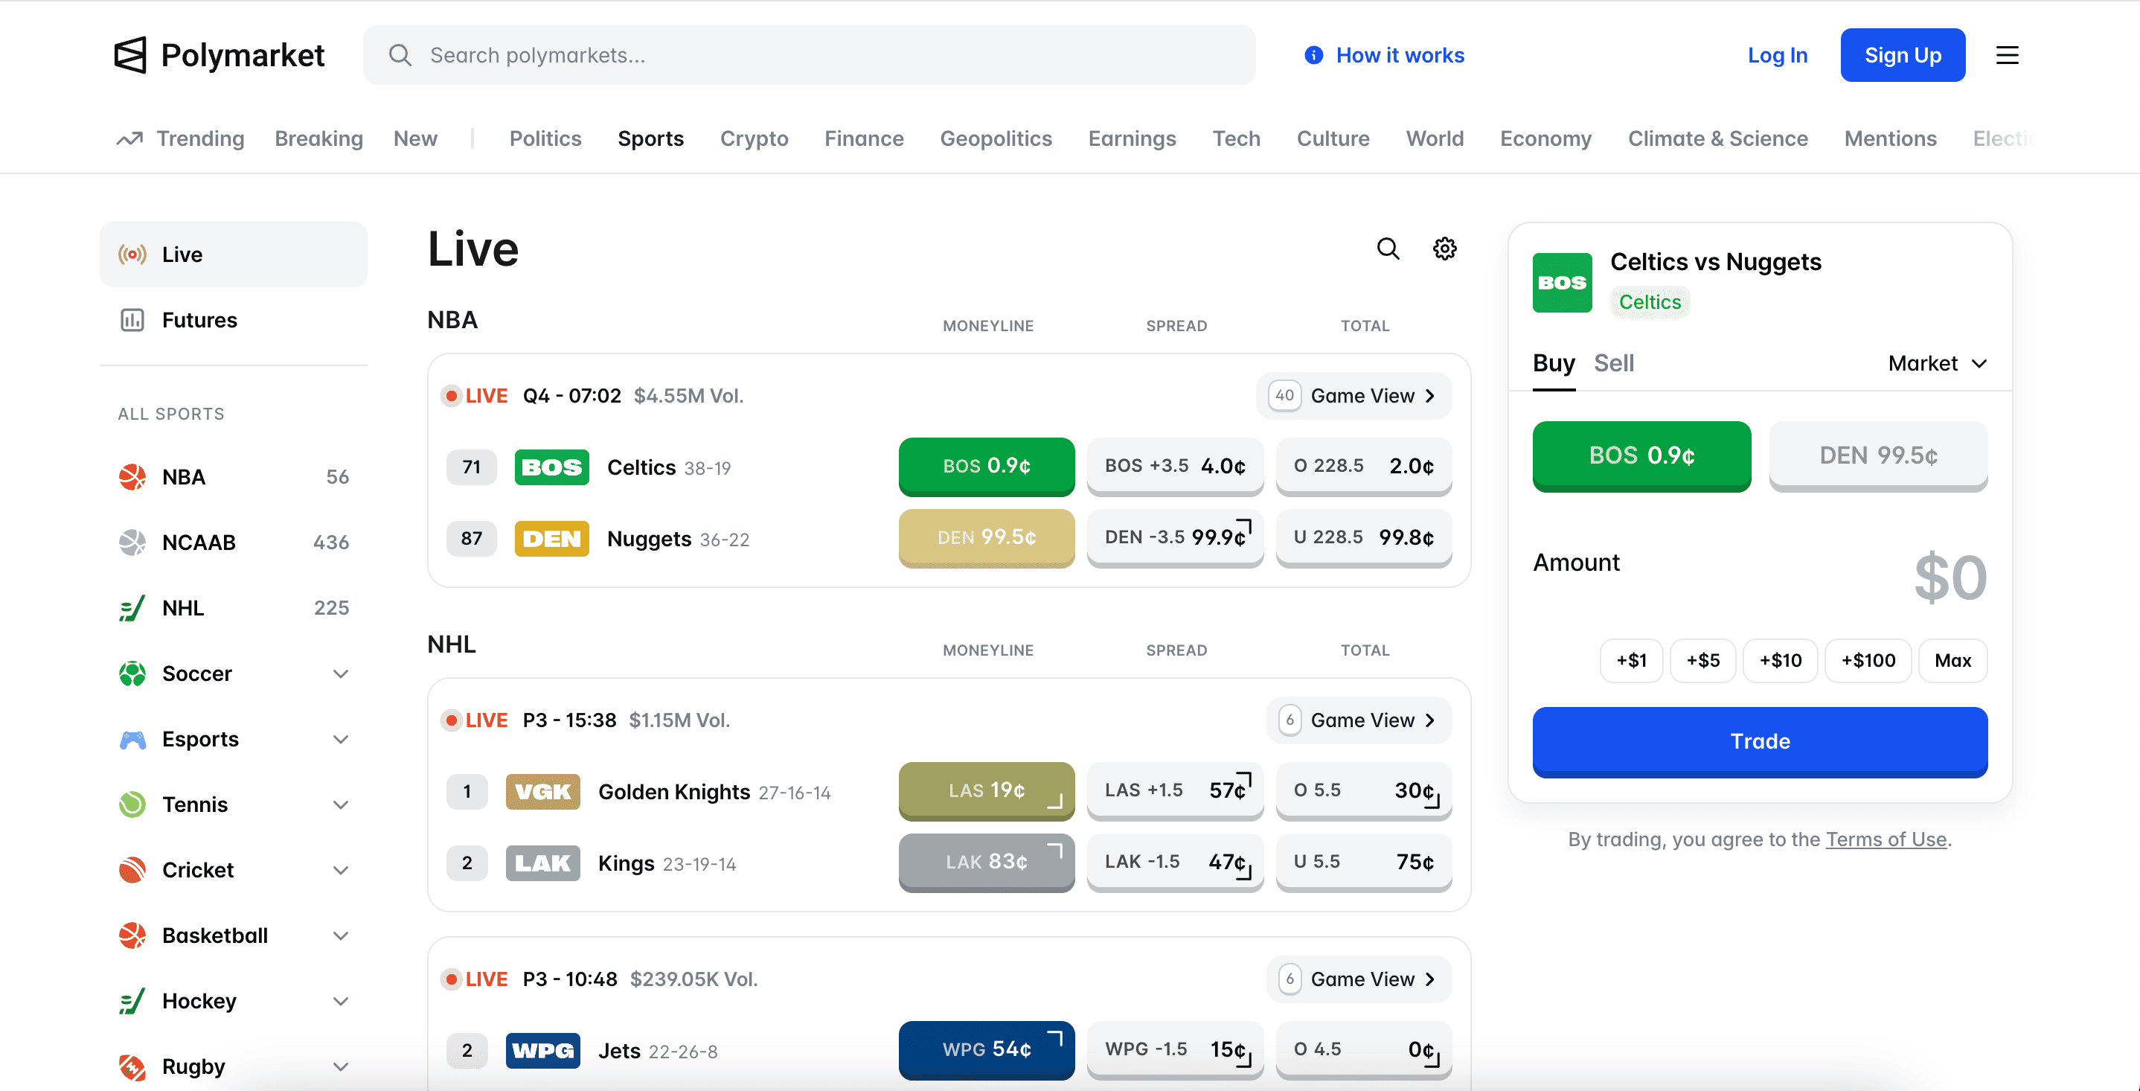Image resolution: width=2140 pixels, height=1091 pixels.
Task: Open the hamburger menu icon
Action: [x=2007, y=55]
